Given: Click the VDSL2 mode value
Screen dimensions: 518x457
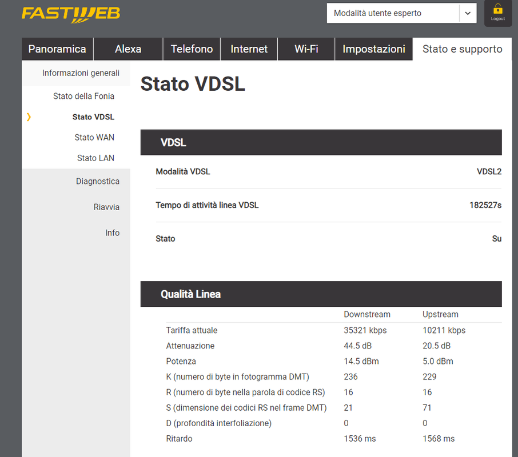Looking at the screenshot, I should pyautogui.click(x=489, y=171).
